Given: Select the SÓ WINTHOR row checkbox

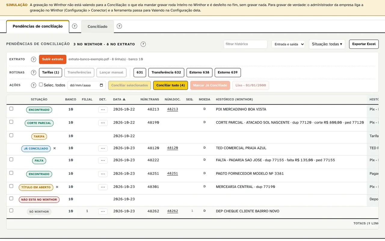Looking at the screenshot, I should (11, 210).
